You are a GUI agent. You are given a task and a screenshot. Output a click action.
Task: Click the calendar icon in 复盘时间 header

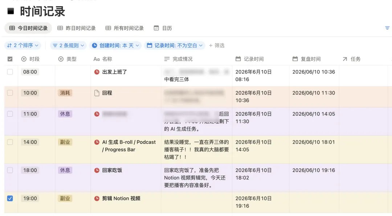coord(295,59)
